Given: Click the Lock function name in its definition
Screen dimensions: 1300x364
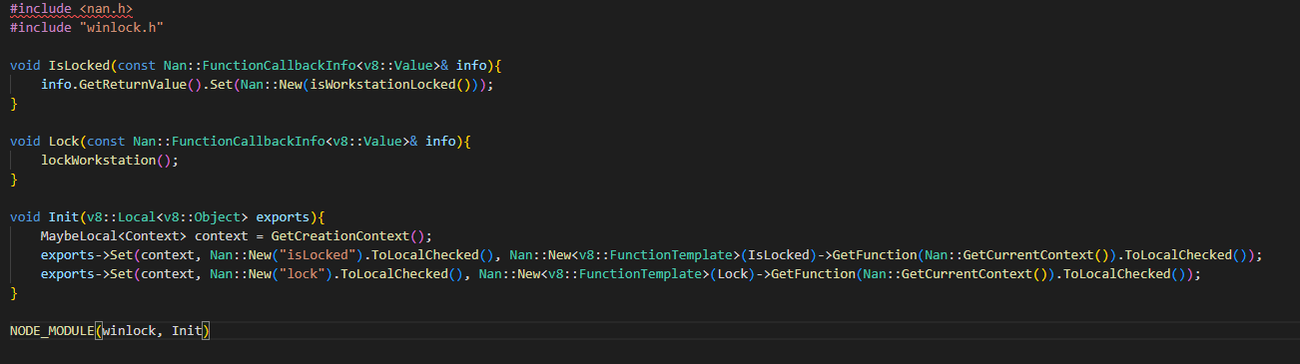Looking at the screenshot, I should [x=64, y=142].
